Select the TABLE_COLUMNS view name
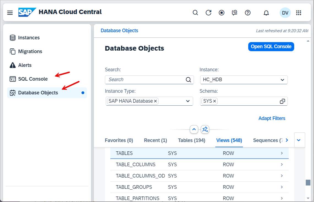 (136, 164)
